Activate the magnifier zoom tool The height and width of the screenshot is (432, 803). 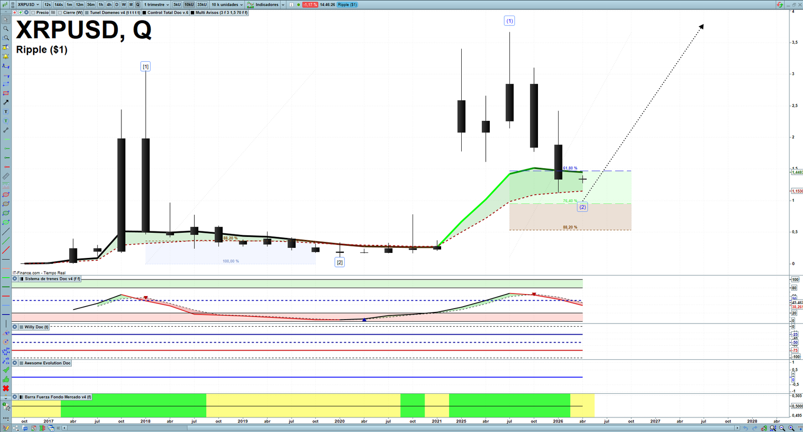[x=6, y=29]
